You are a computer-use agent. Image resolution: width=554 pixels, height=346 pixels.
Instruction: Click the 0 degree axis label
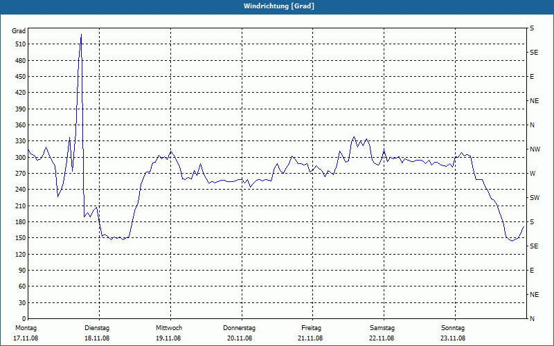[x=24, y=319]
